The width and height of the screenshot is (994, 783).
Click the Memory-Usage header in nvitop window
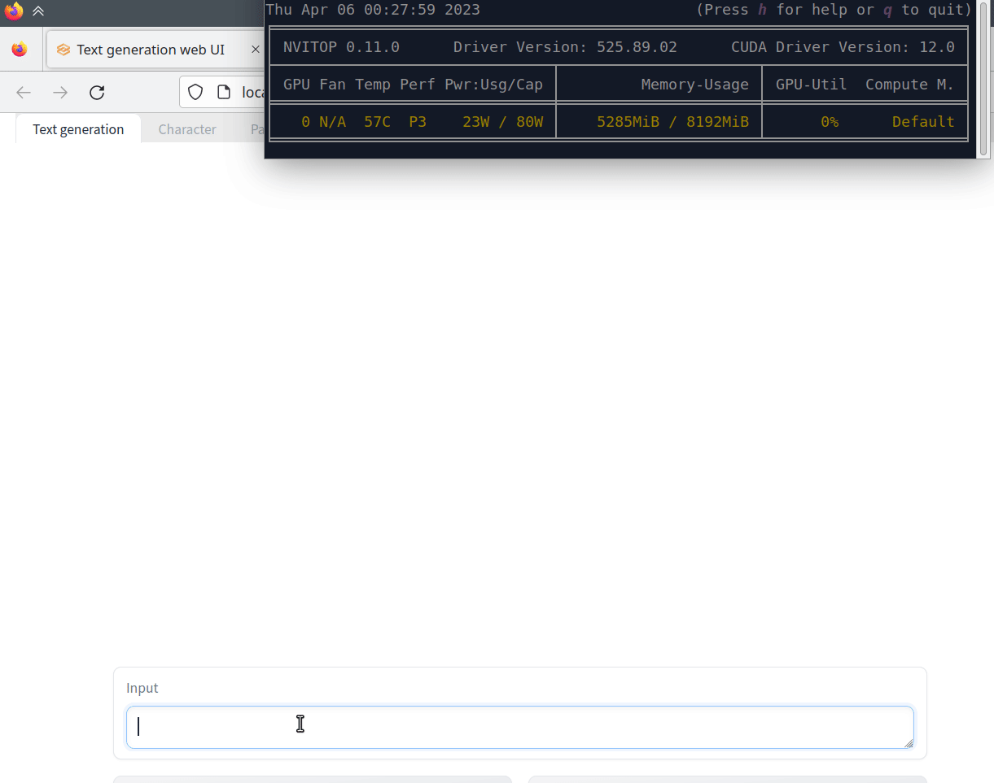(x=694, y=84)
